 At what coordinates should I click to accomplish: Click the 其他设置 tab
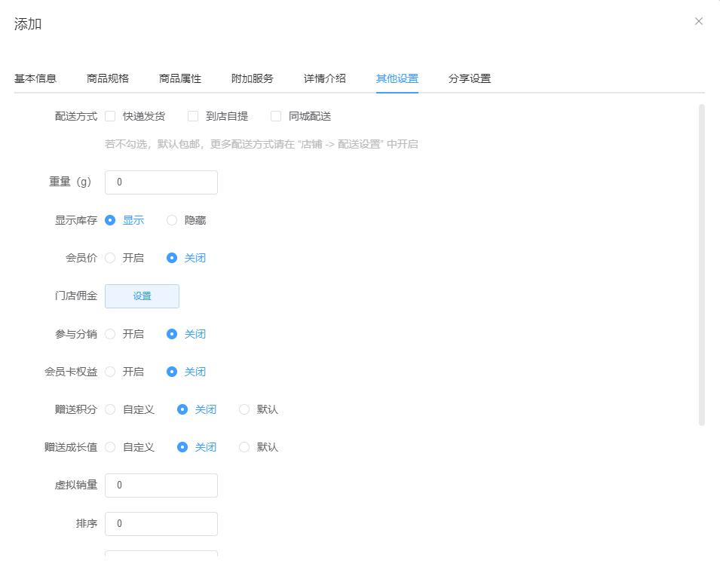397,78
